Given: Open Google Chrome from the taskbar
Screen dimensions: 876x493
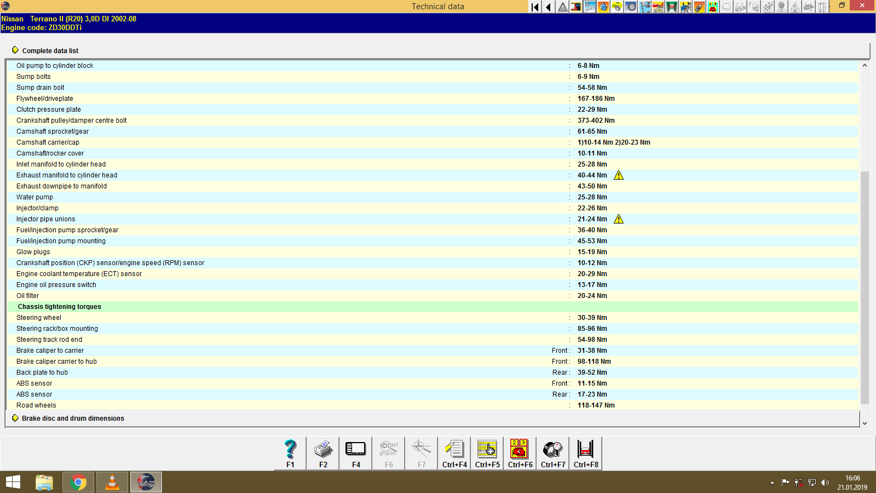Looking at the screenshot, I should tap(78, 482).
